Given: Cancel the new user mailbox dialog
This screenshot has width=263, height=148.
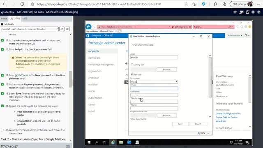Looking at the screenshot, I should pos(198,124).
